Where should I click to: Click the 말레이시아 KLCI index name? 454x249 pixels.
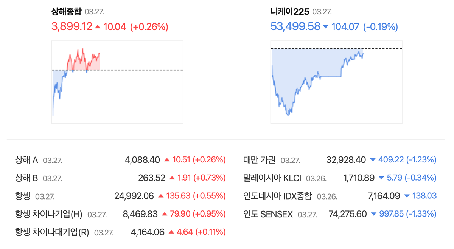[x=272, y=178]
